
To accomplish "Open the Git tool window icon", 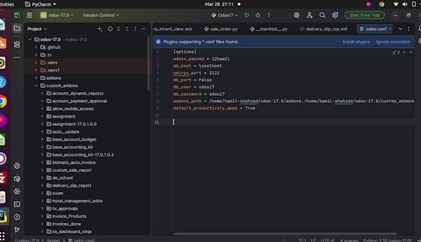I will pyautogui.click(x=17, y=230).
